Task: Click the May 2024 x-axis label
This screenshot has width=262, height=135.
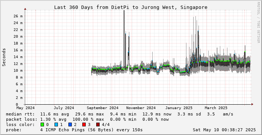Action: point(26,108)
